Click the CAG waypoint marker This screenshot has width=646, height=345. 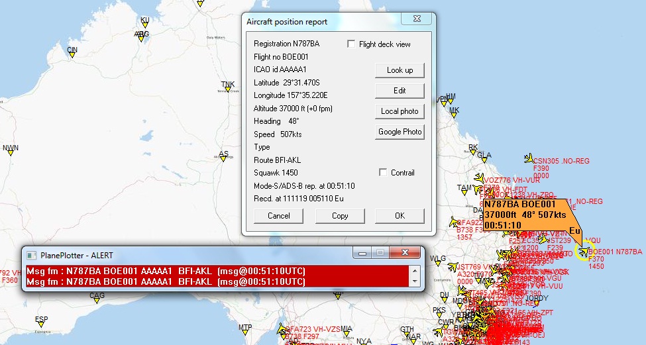tap(97, 301)
